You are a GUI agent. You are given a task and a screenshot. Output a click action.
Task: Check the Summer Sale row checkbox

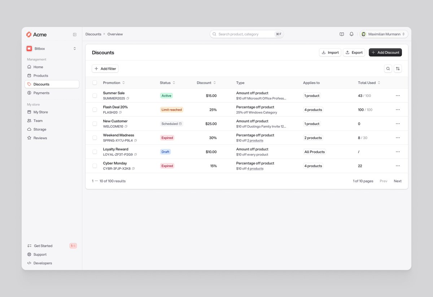click(95, 96)
